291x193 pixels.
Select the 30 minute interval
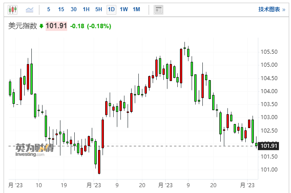(73, 9)
